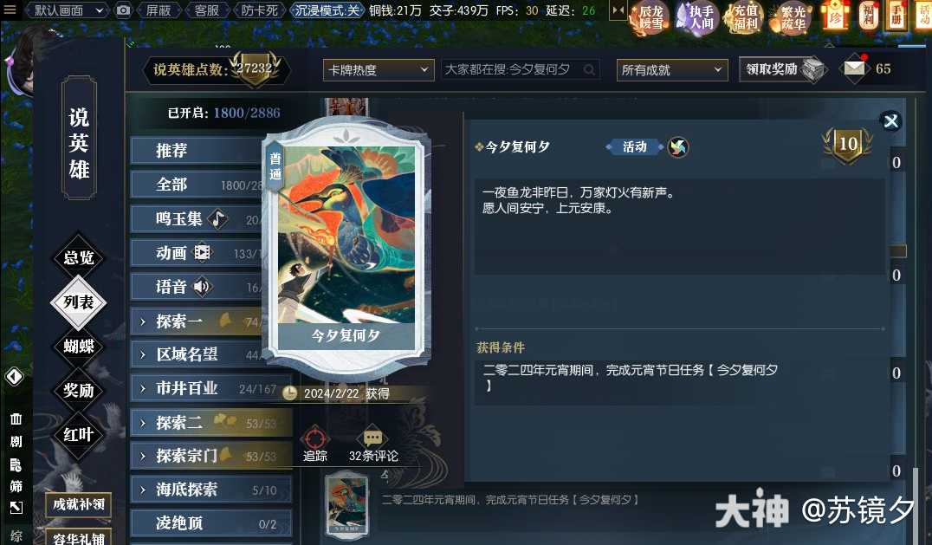Toggle the 屏蔽 shield option

pyautogui.click(x=159, y=10)
